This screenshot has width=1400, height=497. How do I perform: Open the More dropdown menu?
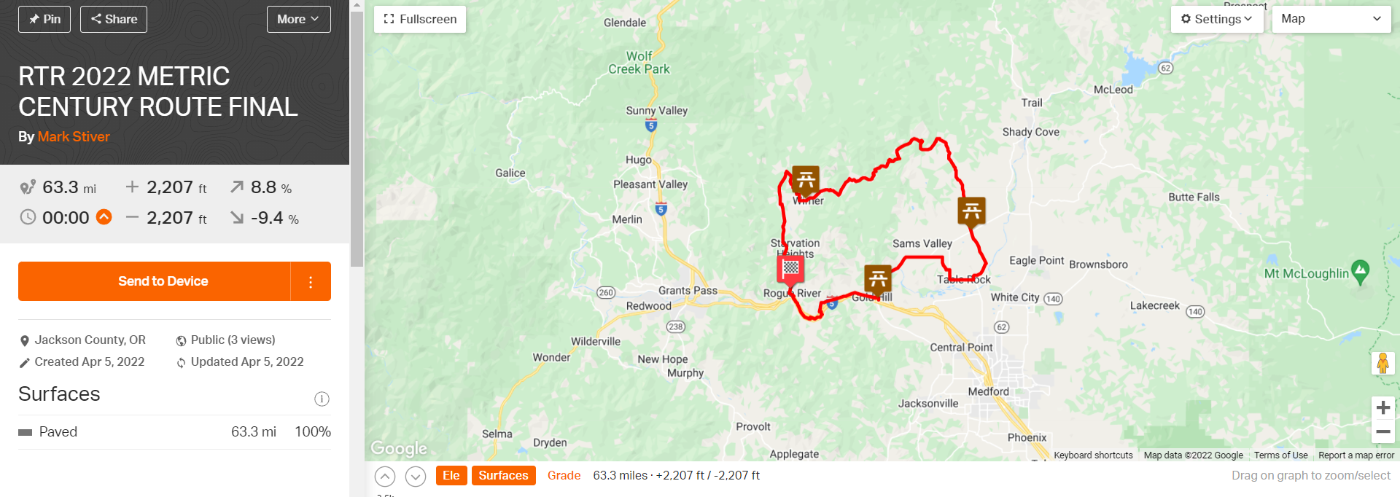[298, 19]
